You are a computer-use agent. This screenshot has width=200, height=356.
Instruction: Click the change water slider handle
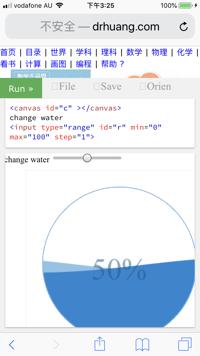(87, 158)
